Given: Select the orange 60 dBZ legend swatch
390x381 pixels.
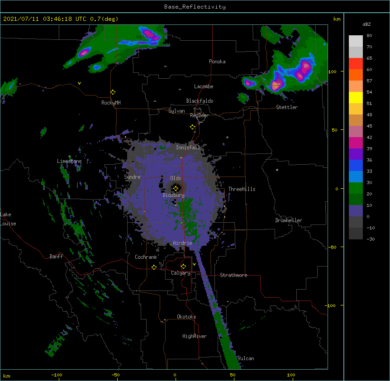Looking at the screenshot, I should (356, 75).
